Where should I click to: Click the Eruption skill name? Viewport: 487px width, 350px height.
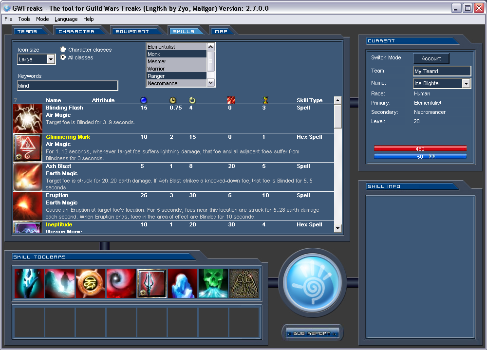(x=57, y=195)
